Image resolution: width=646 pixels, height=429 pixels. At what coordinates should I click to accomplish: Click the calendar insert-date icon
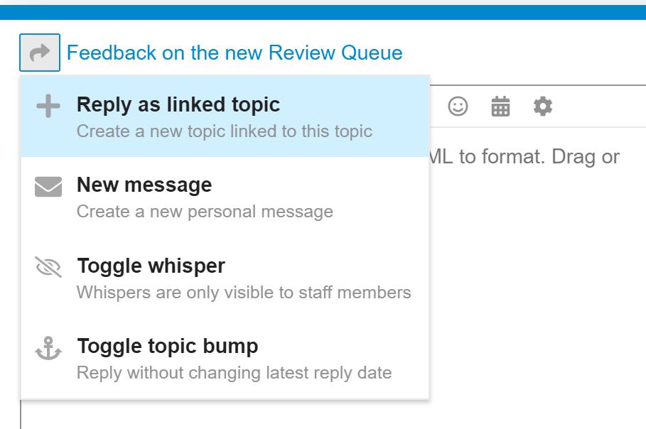pos(501,107)
